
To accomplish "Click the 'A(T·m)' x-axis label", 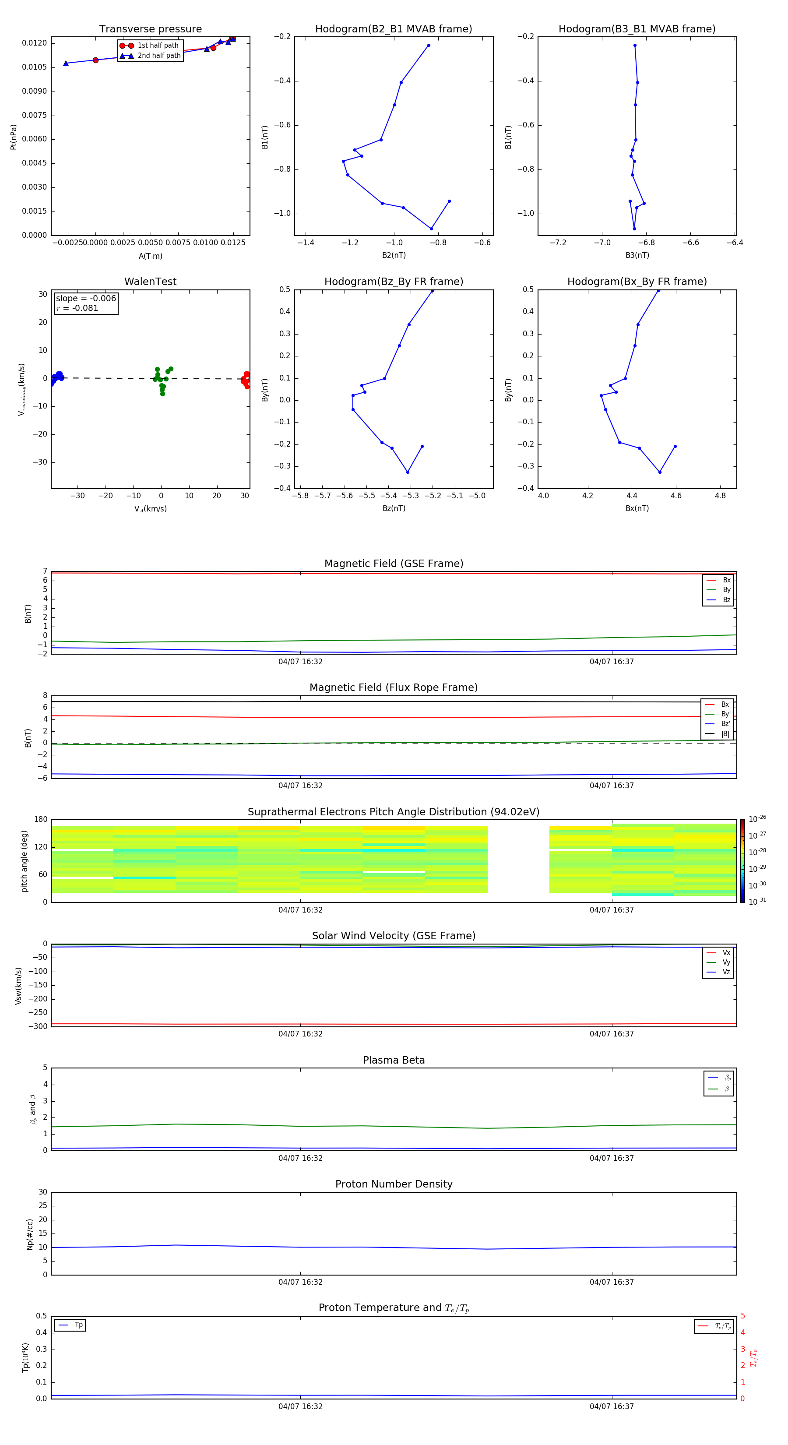I will 150,256.
